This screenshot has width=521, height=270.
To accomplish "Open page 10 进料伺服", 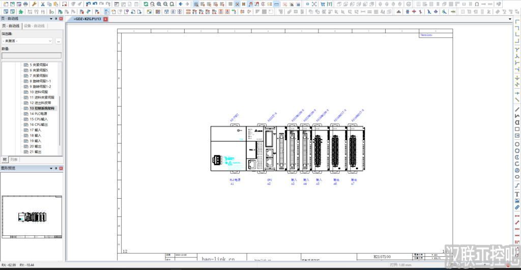I will pos(39,92).
